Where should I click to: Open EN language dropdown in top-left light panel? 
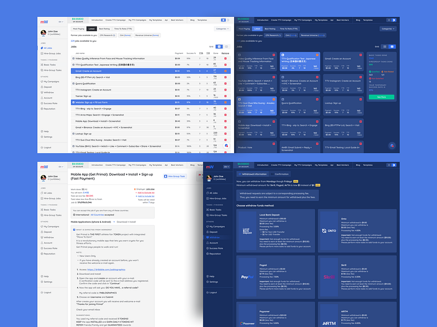click(x=61, y=21)
